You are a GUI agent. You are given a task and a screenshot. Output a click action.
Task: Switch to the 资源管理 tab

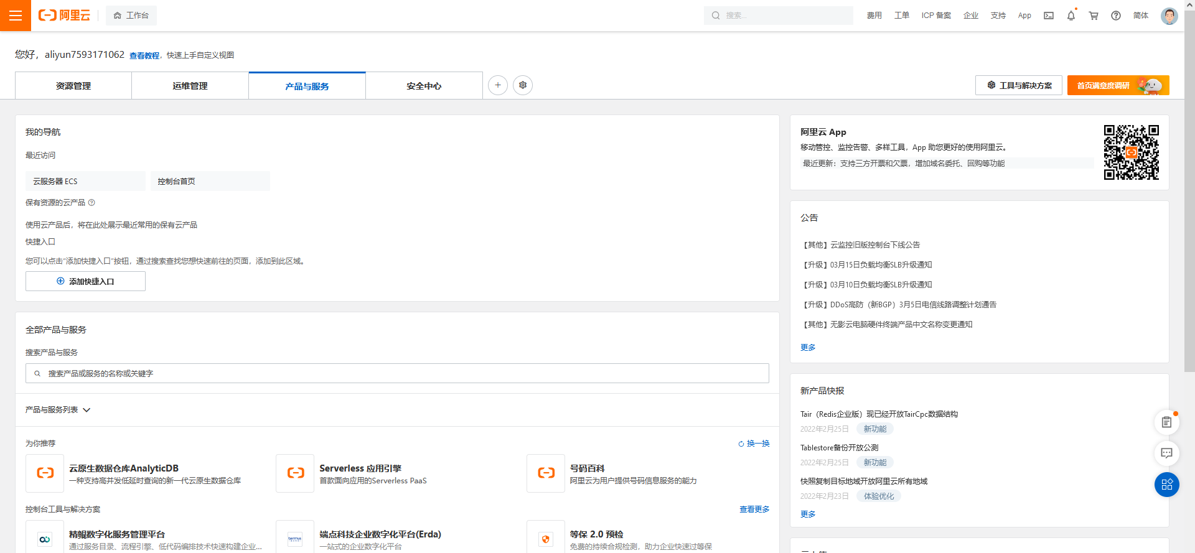(x=73, y=86)
